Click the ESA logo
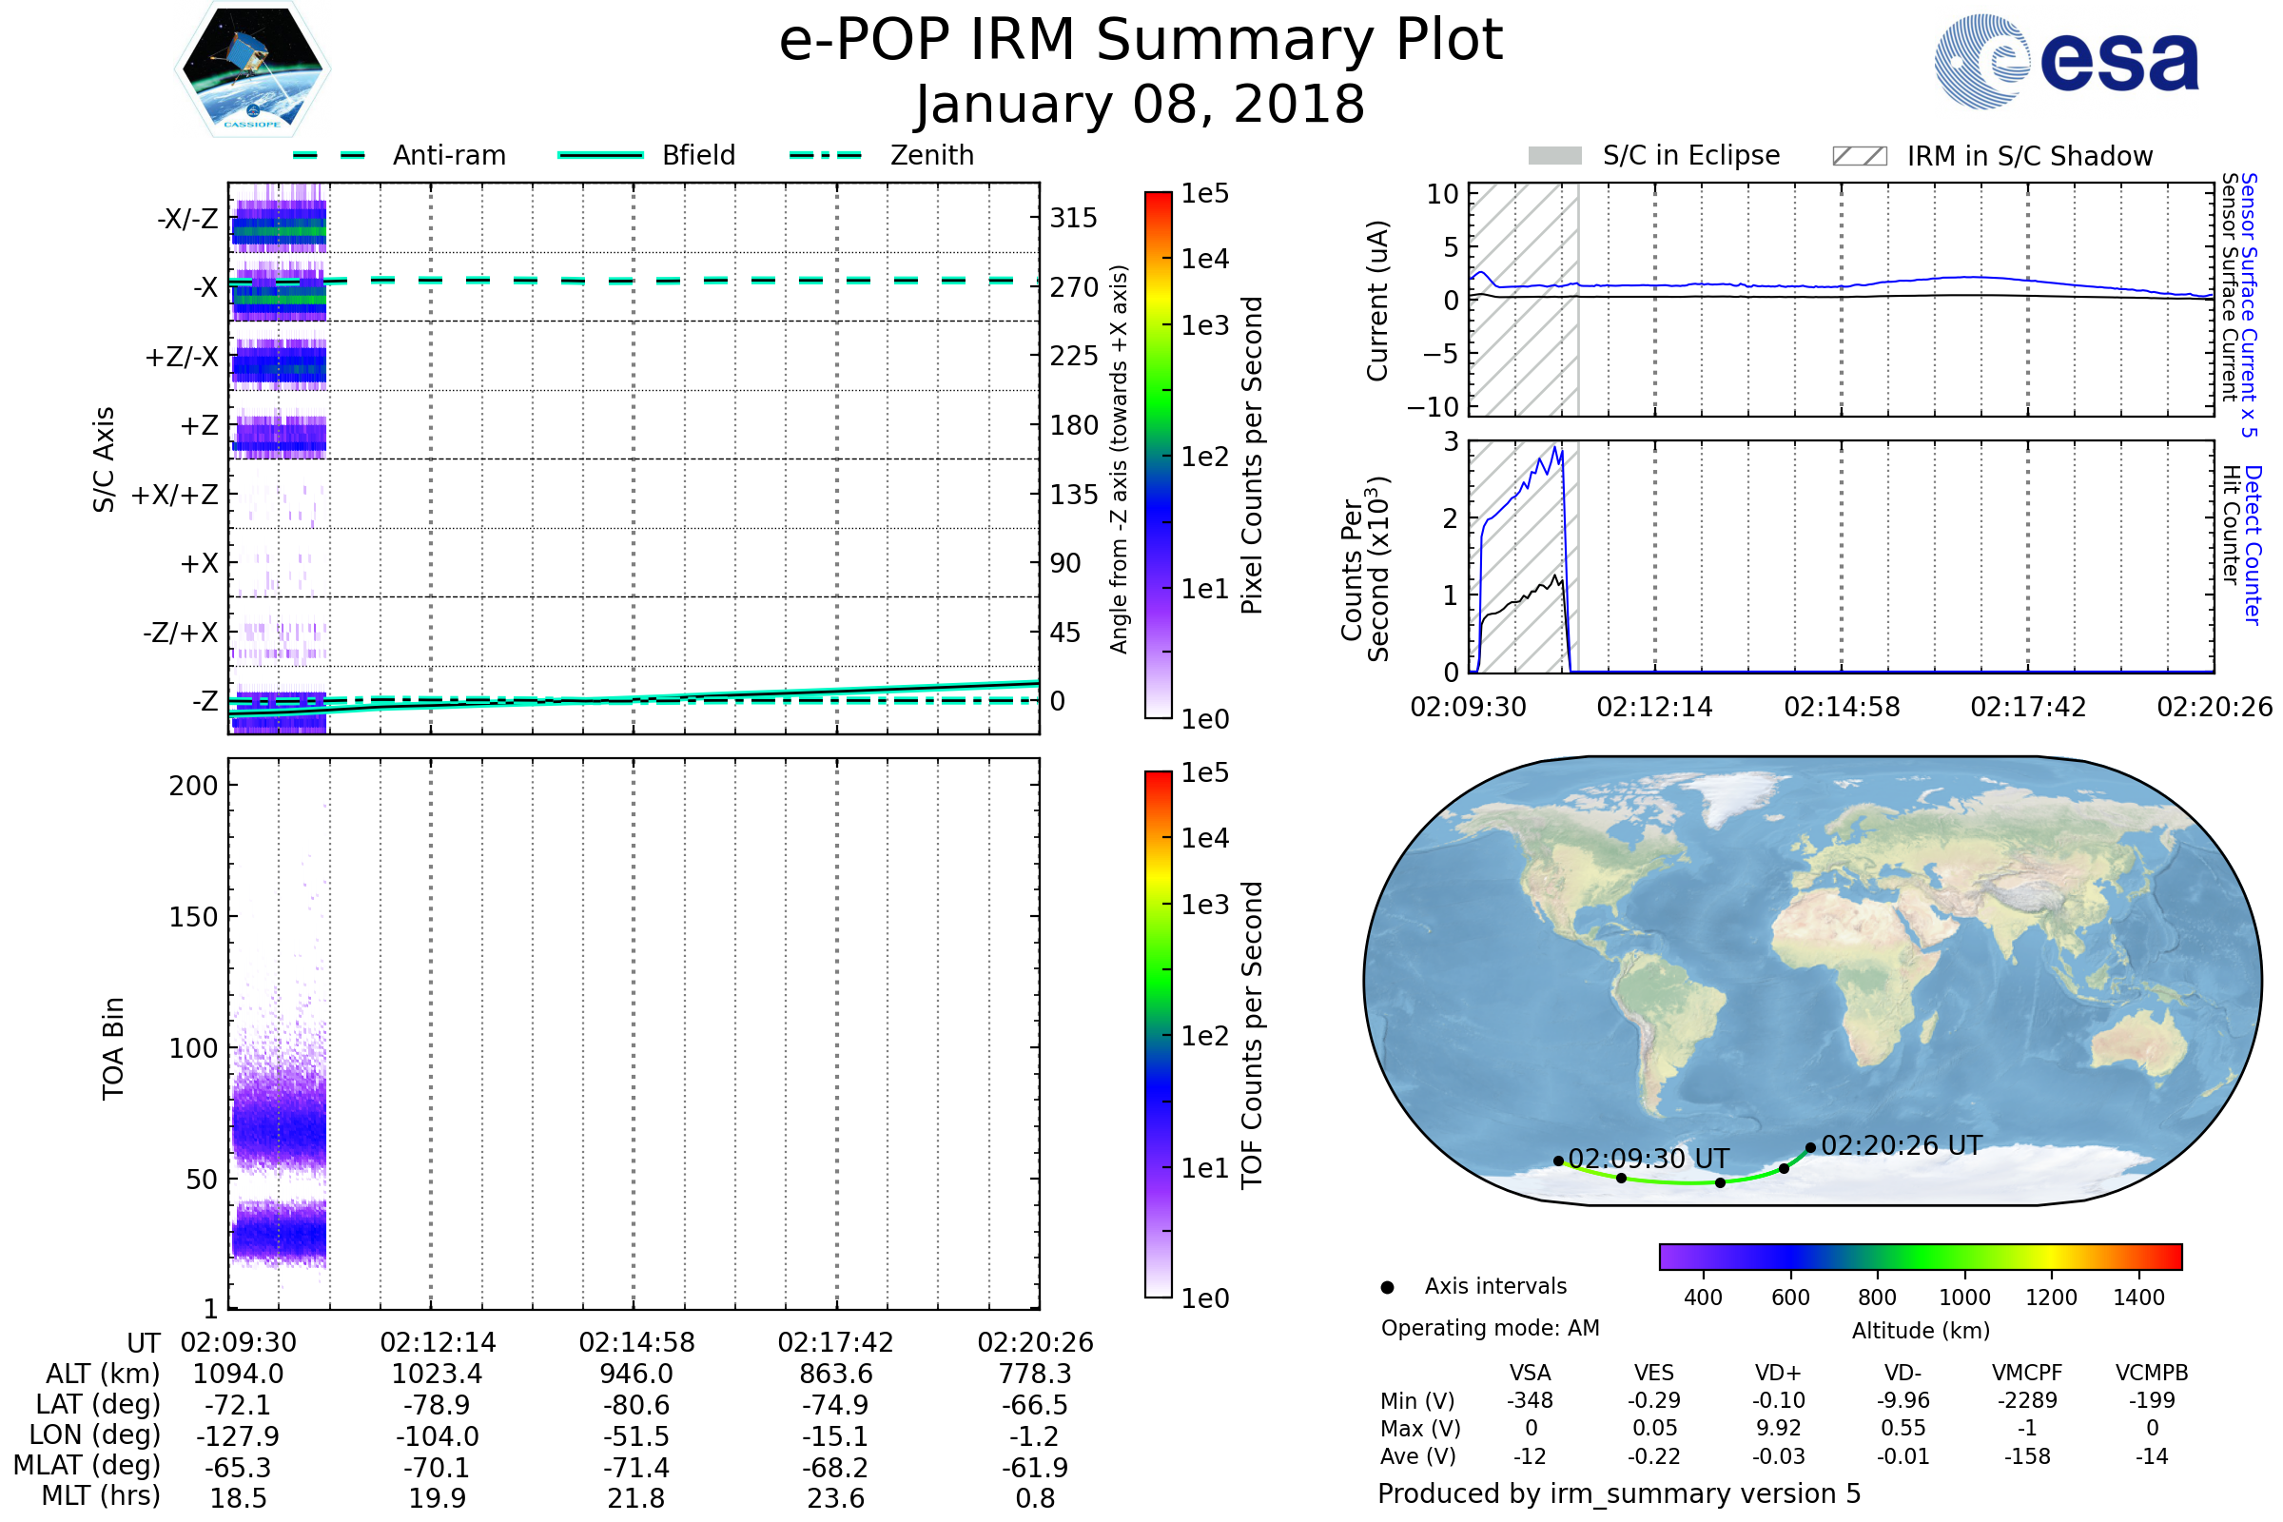2283x1522 pixels. [x=2065, y=62]
